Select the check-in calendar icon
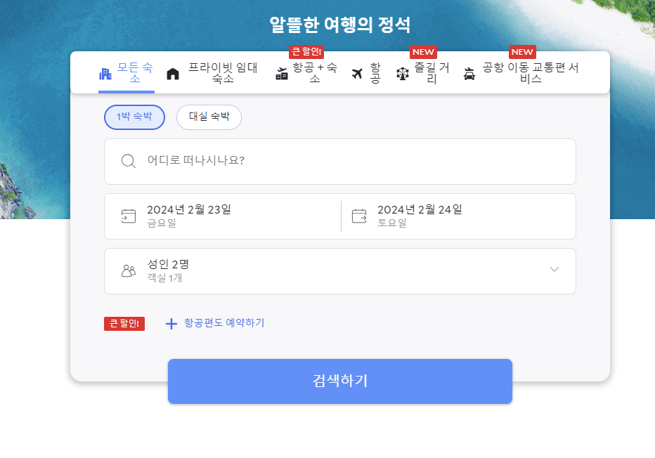Screen dimensions: 655x458 [129, 216]
